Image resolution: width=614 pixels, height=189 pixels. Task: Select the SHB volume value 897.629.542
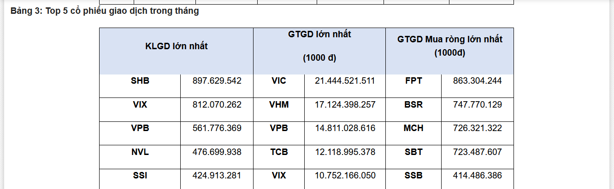(x=217, y=81)
